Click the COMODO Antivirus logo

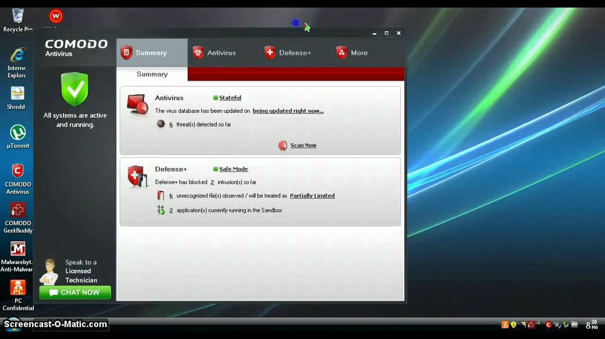(76, 48)
